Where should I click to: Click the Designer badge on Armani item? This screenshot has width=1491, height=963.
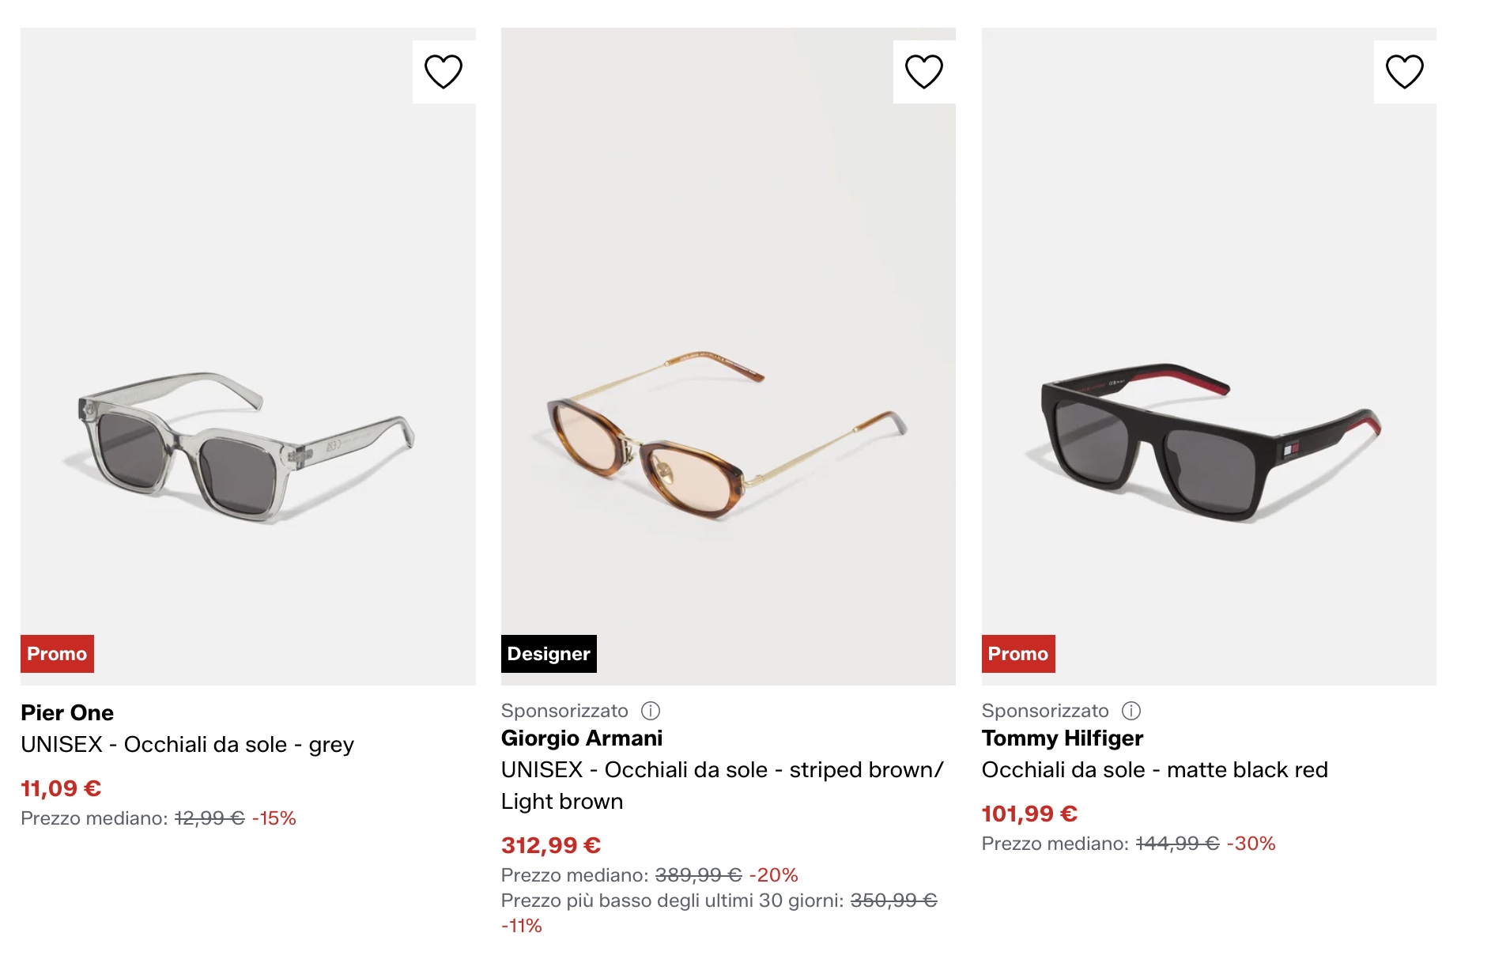click(549, 654)
